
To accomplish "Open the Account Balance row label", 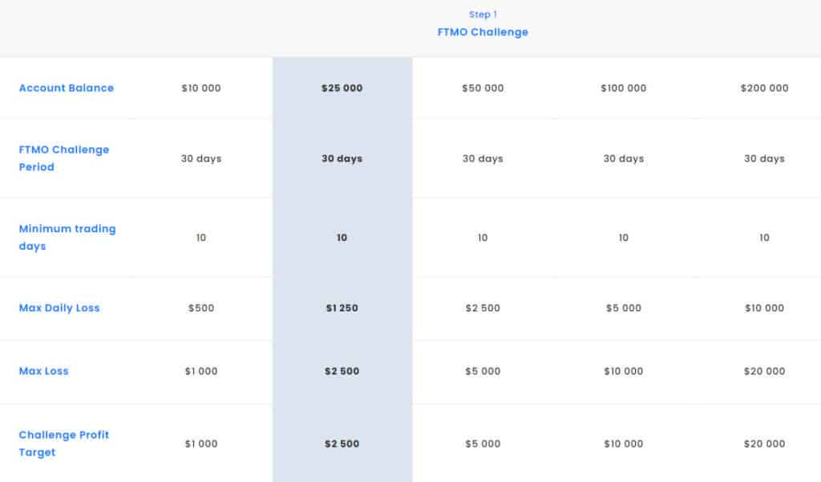I will 67,88.
